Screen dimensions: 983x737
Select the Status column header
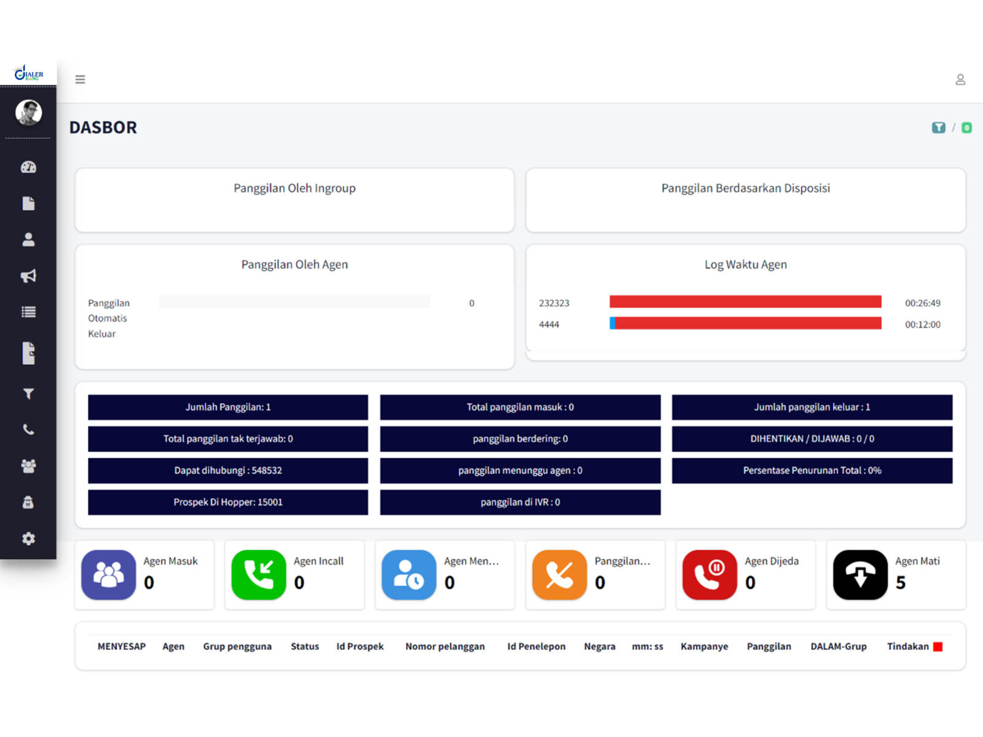[x=305, y=646]
